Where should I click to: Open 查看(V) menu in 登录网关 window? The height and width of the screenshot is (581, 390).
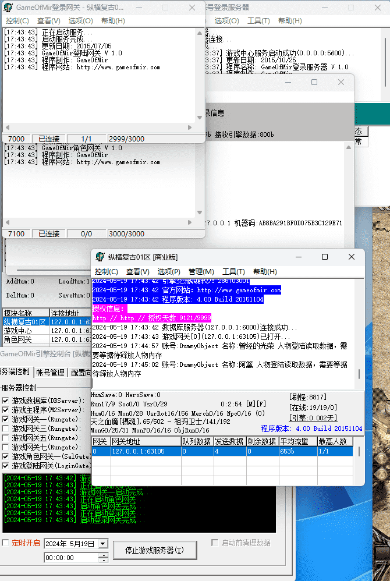[x=48, y=21]
